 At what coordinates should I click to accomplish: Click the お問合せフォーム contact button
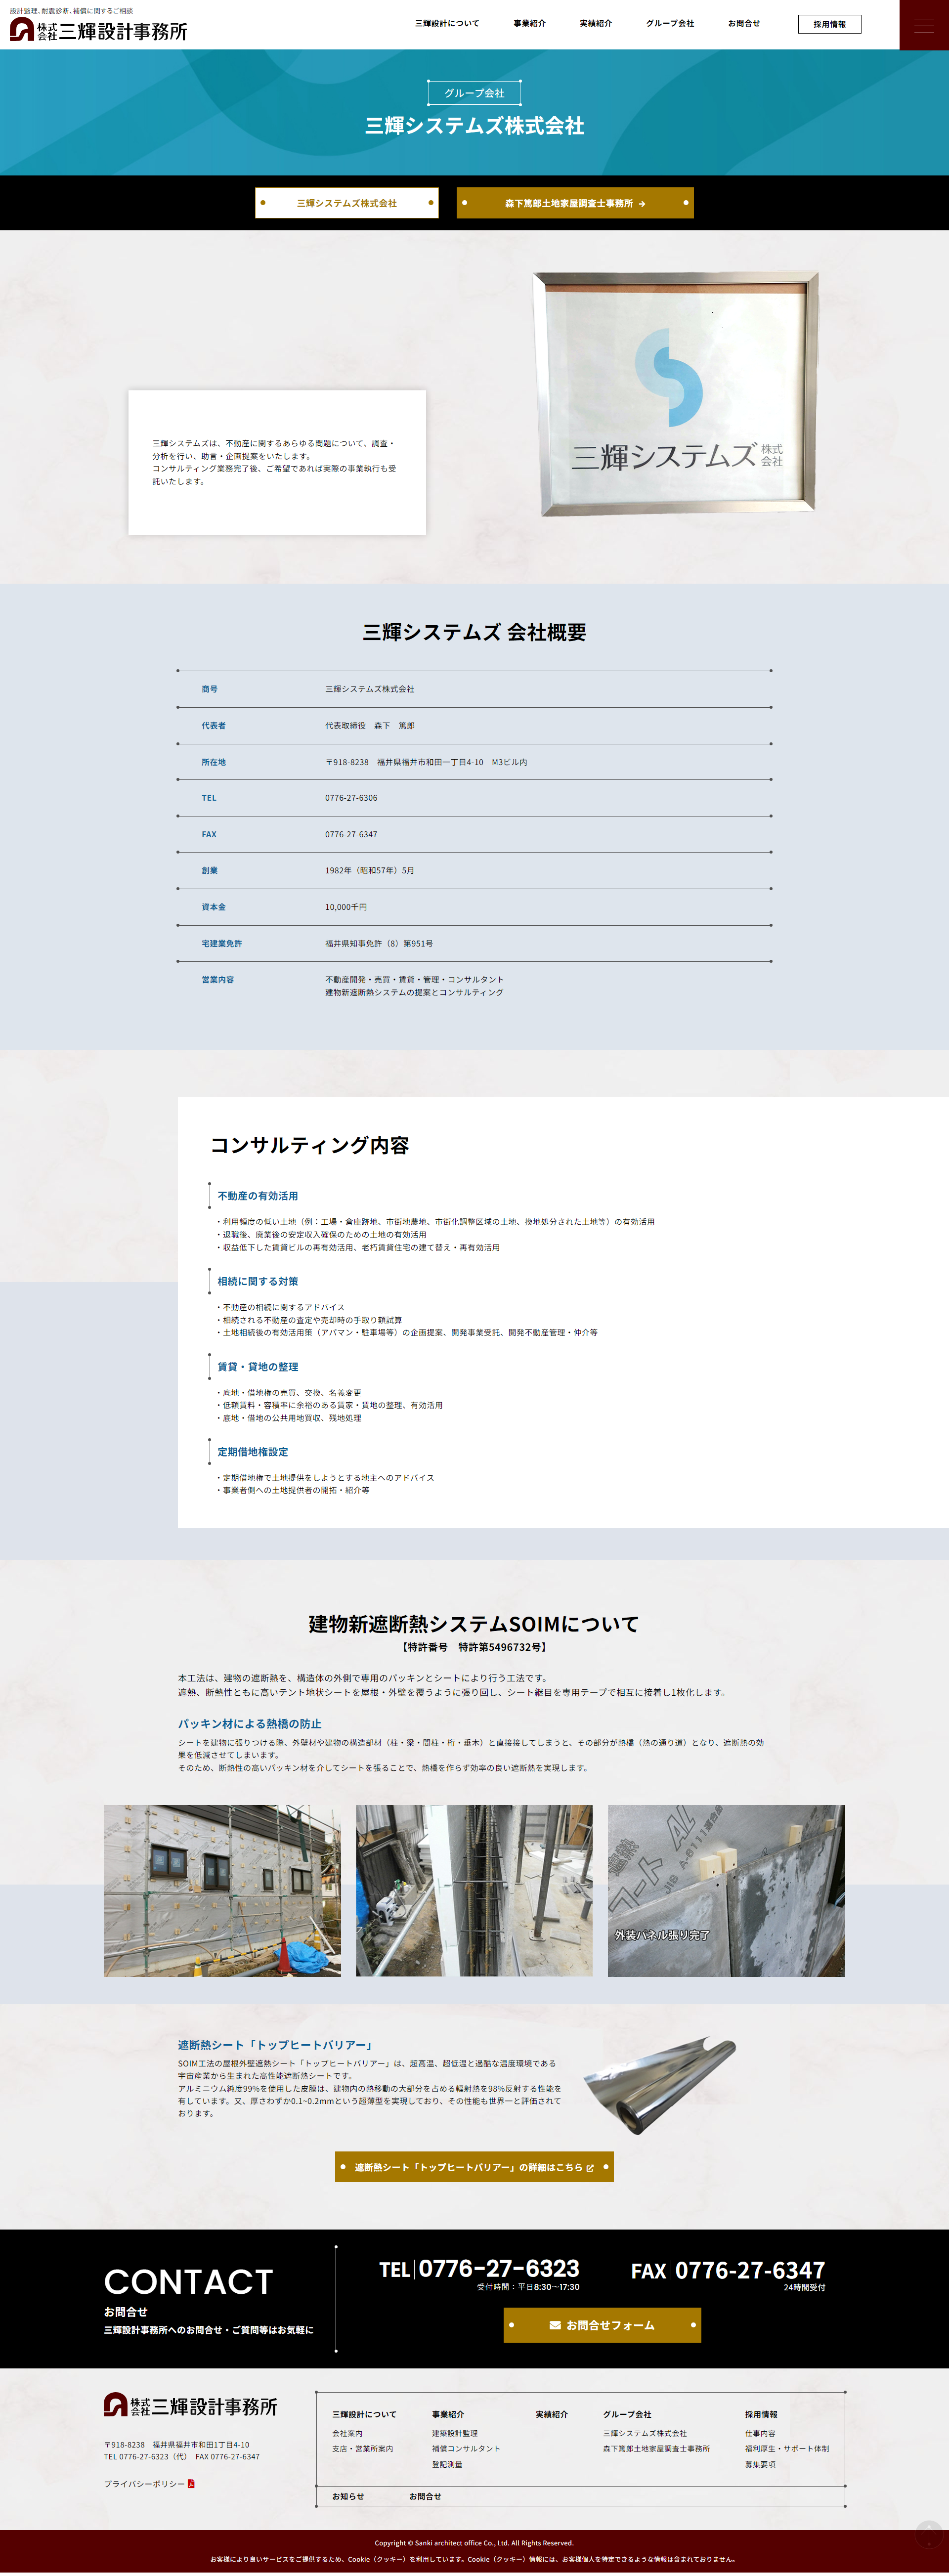601,2325
